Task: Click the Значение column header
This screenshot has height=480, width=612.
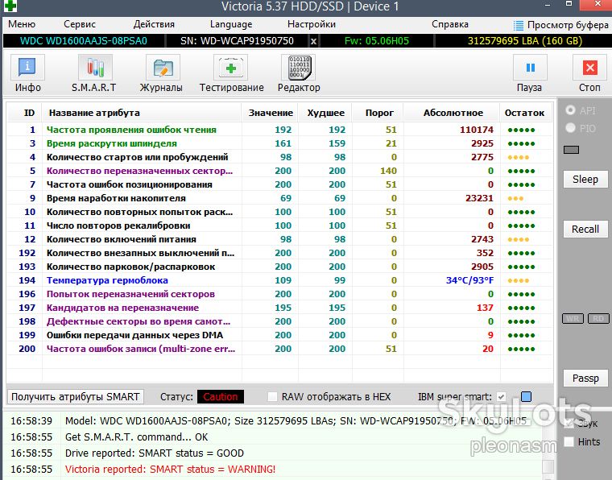Action: [270, 114]
